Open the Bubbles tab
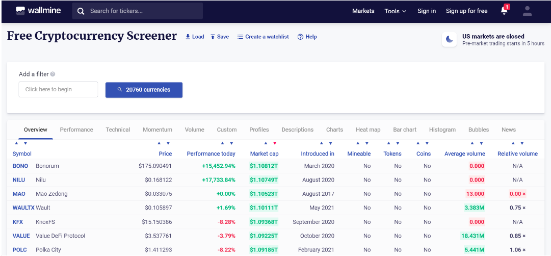This screenshot has width=551, height=256. 479,130
